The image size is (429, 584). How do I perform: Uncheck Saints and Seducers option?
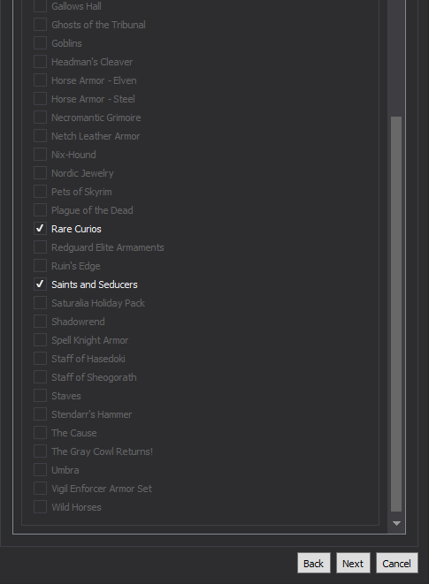(40, 284)
